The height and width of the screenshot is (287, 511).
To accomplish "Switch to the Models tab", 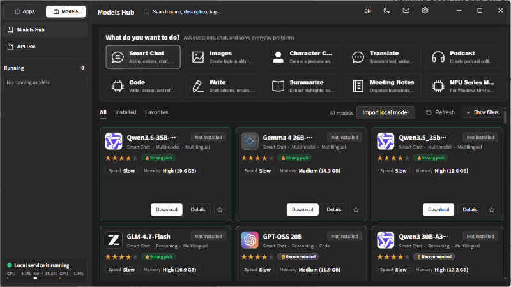I will 66,11.
